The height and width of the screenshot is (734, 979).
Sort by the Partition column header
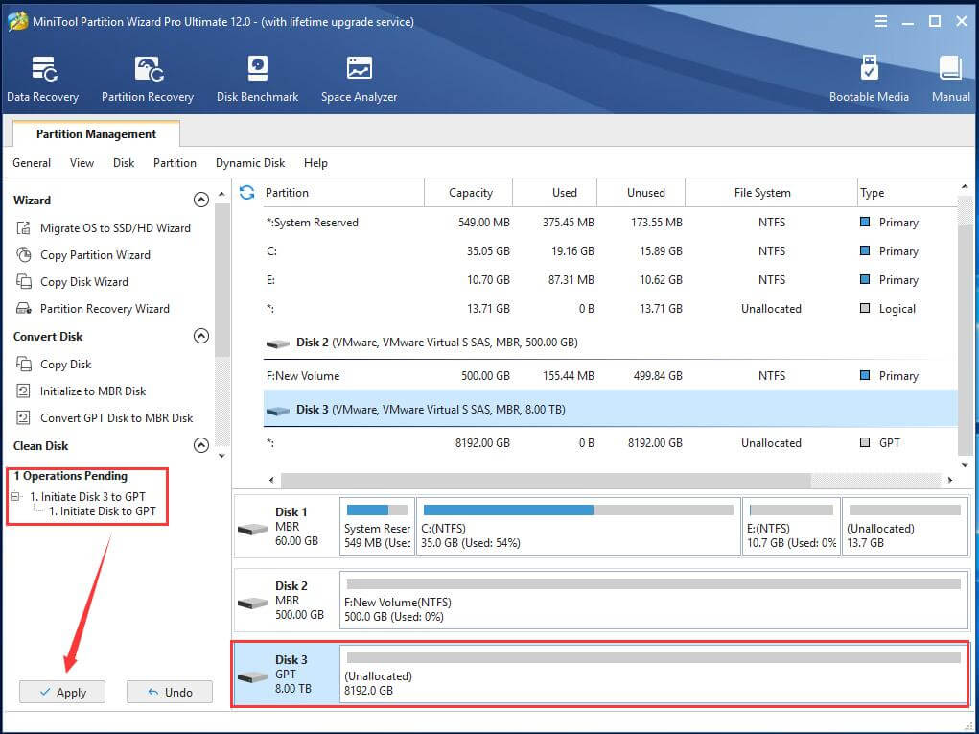click(x=342, y=193)
